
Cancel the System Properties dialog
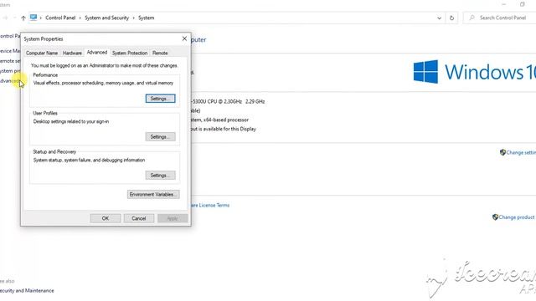[x=139, y=218]
